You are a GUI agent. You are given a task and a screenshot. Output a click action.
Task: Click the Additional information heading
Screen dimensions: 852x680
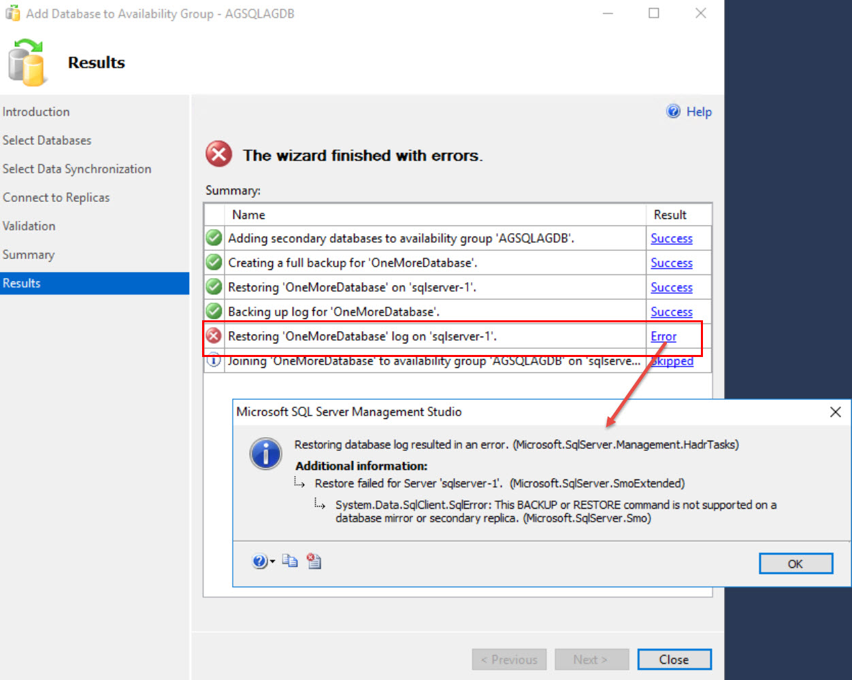coord(361,466)
